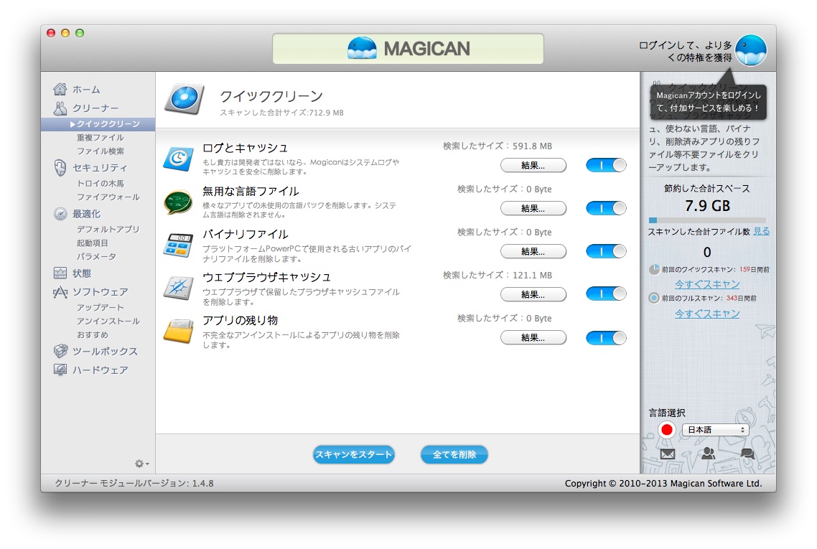The height and width of the screenshot is (549, 817).
Task: Select 重複ファイル in the sidebar
Action: pyautogui.click(x=100, y=138)
